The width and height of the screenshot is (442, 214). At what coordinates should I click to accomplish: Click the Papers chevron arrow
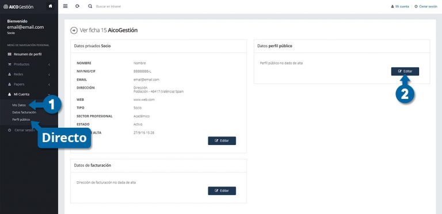(x=49, y=85)
